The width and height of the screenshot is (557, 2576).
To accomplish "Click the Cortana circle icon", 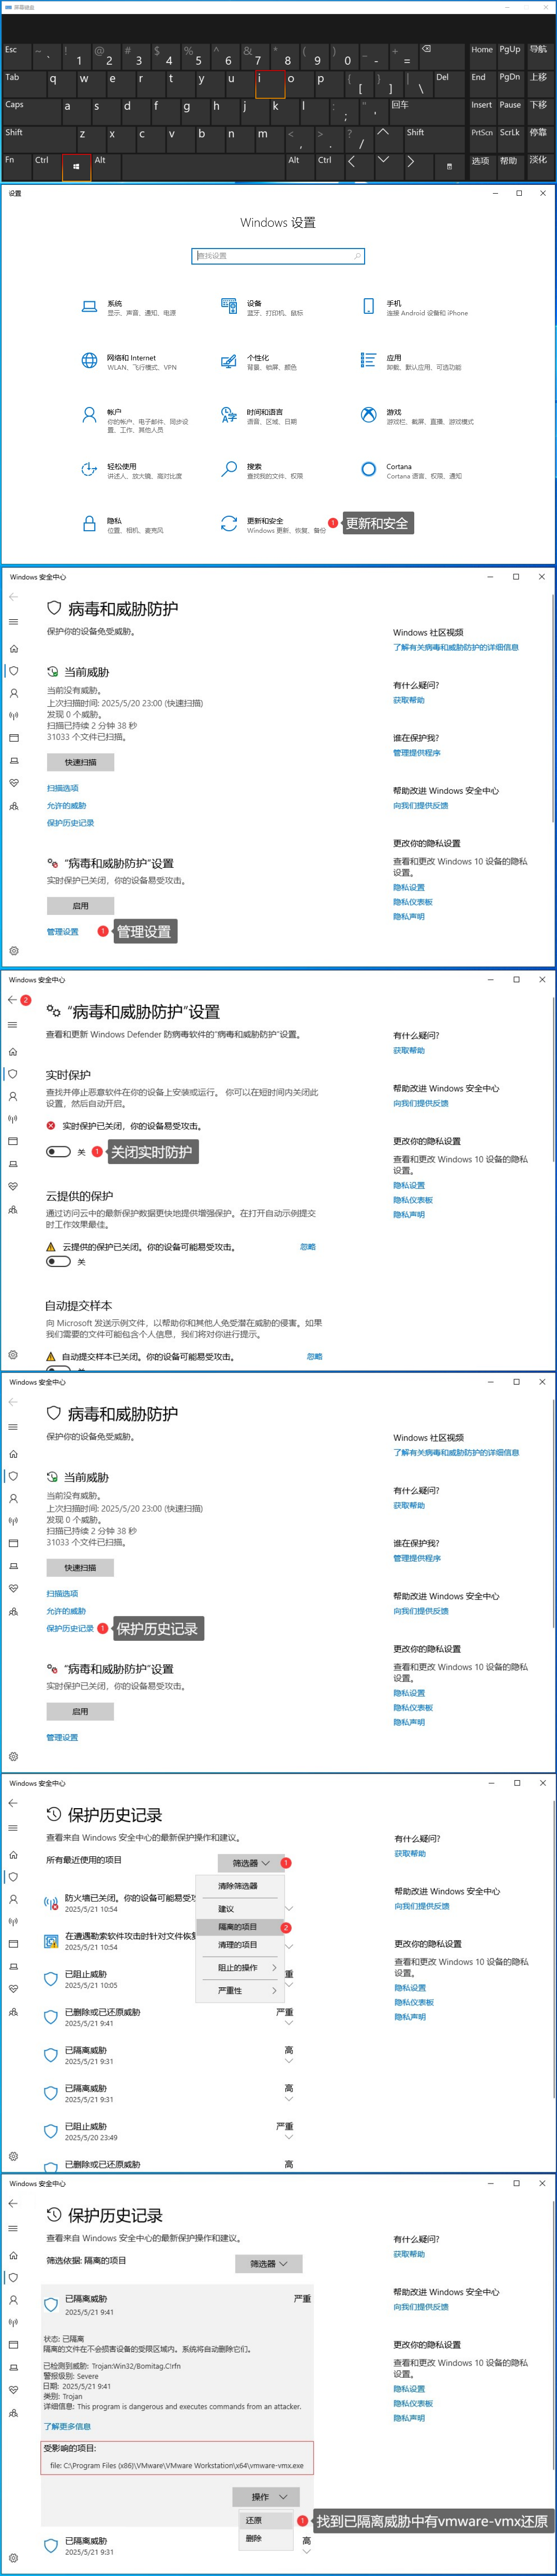I will coord(368,469).
